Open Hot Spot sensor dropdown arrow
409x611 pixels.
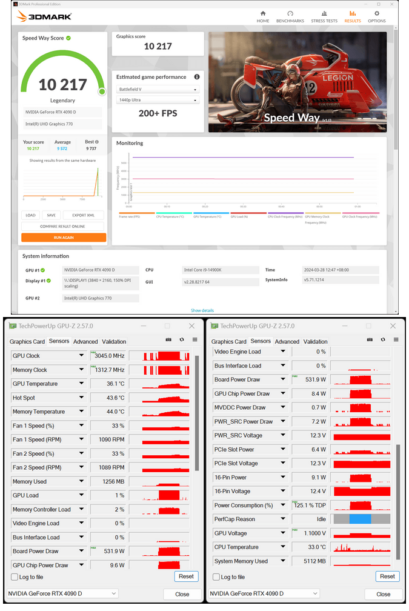pyautogui.click(x=81, y=398)
